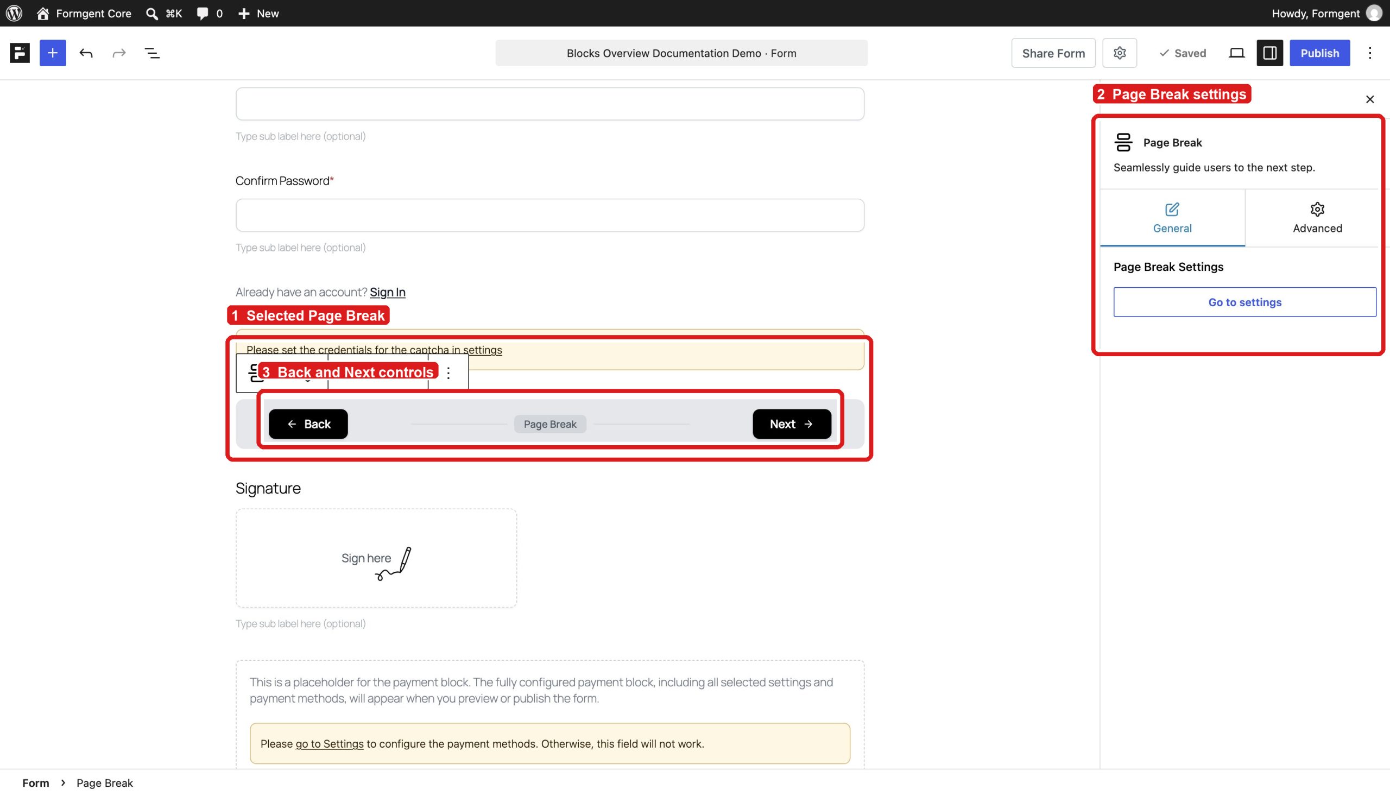Publish the form

tap(1319, 53)
